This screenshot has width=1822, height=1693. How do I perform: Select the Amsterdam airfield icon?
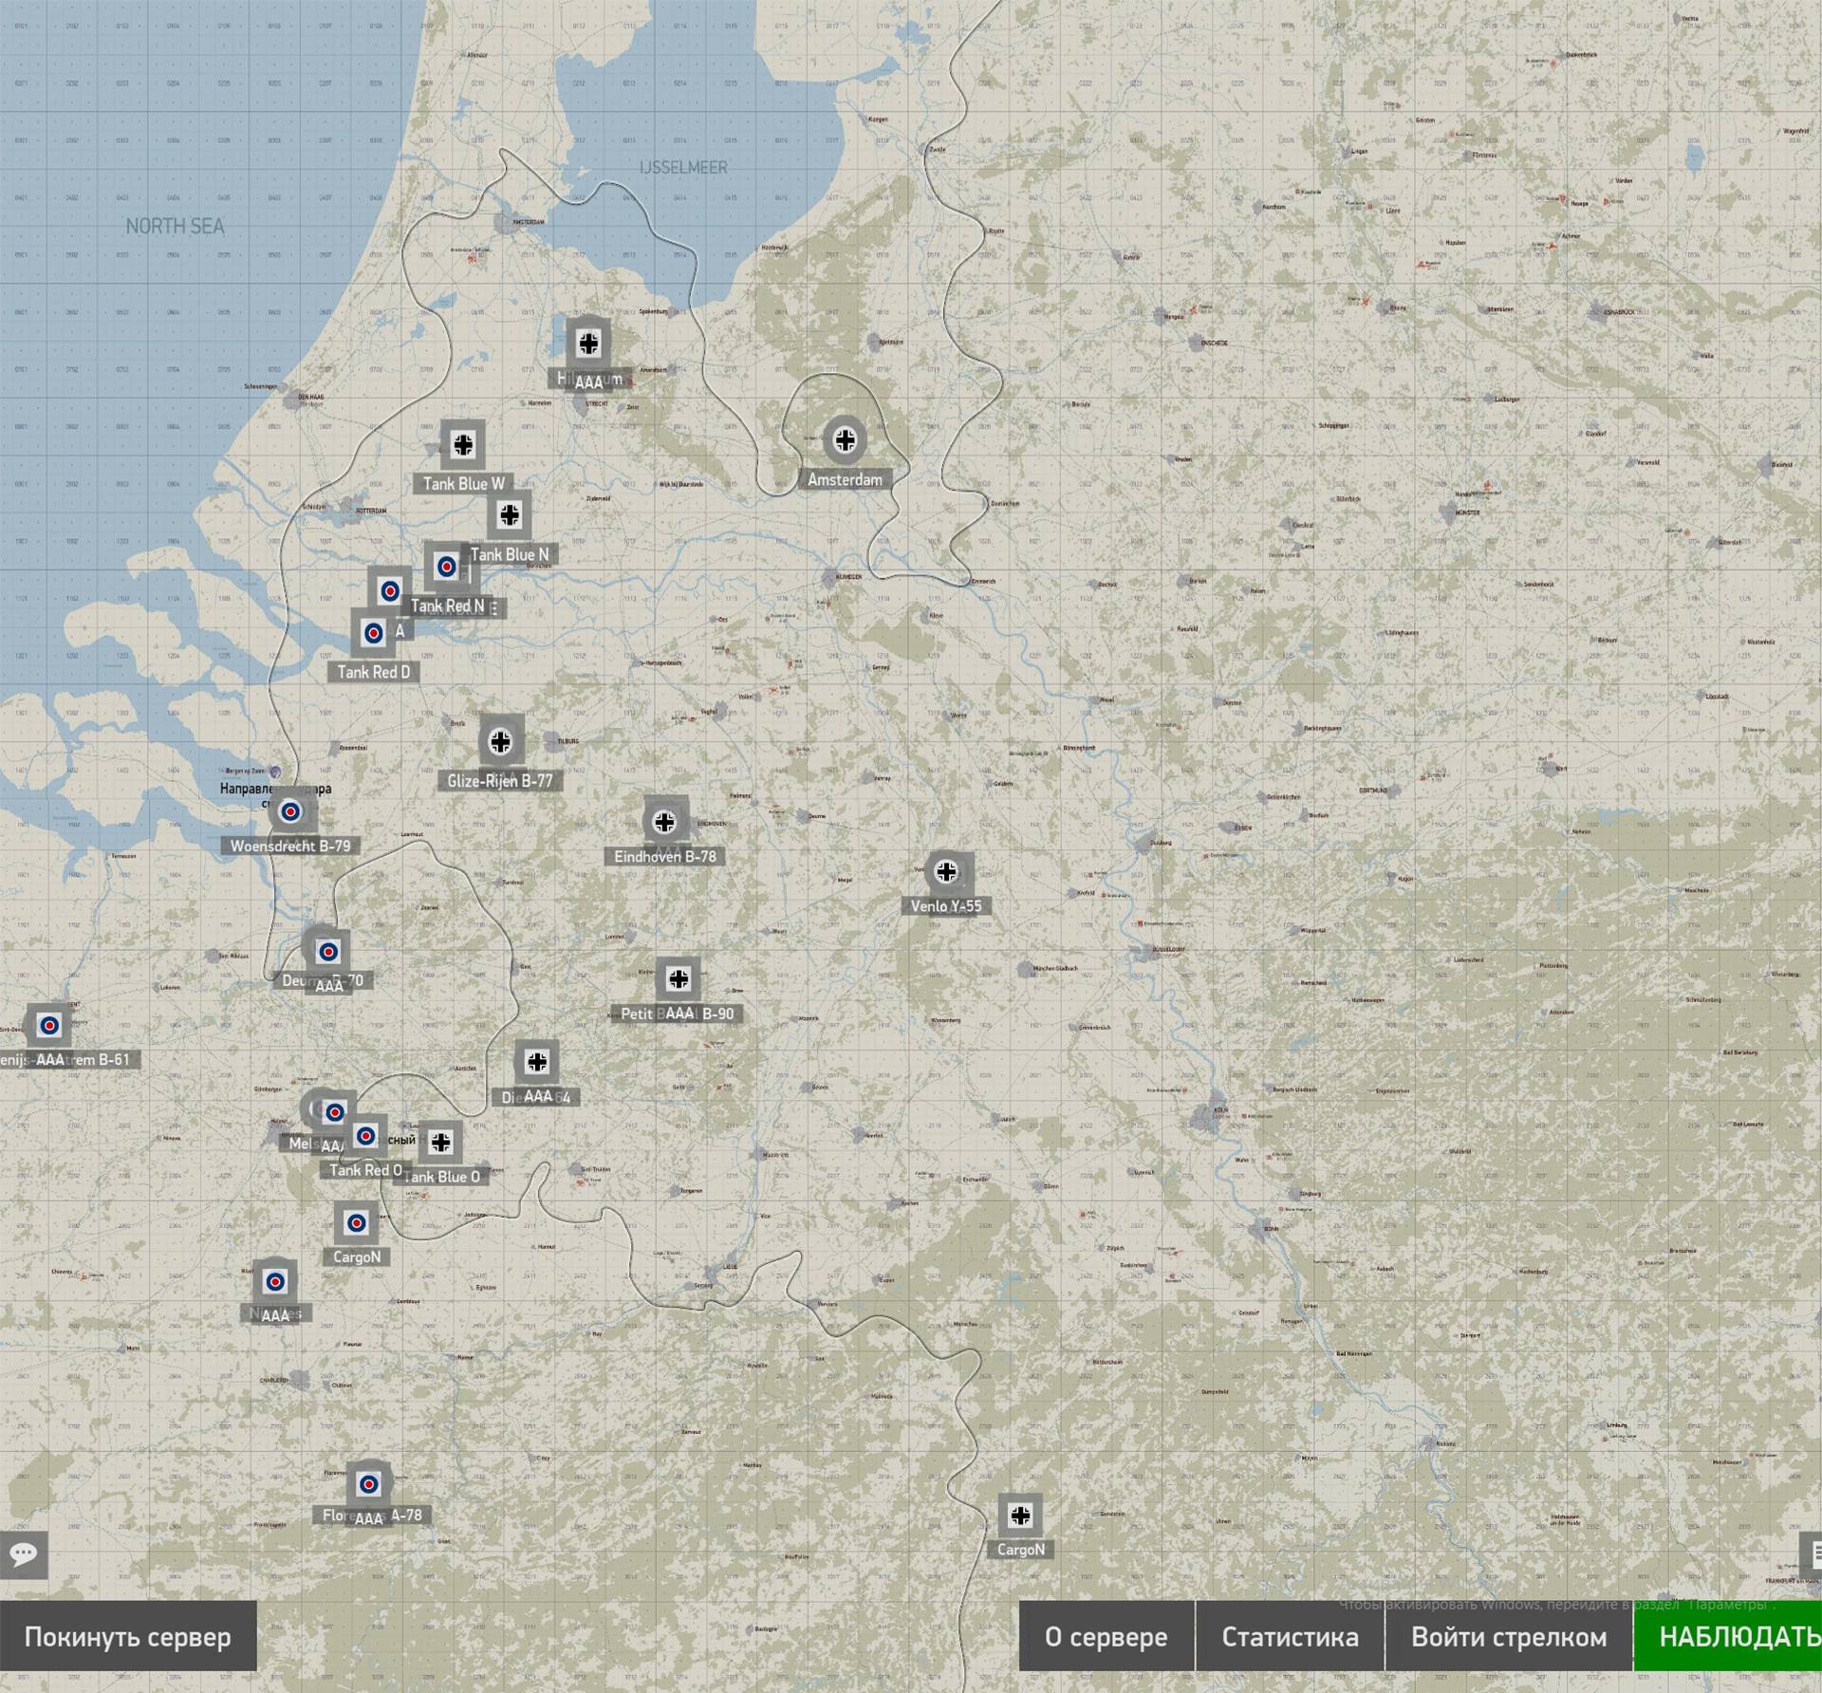845,439
